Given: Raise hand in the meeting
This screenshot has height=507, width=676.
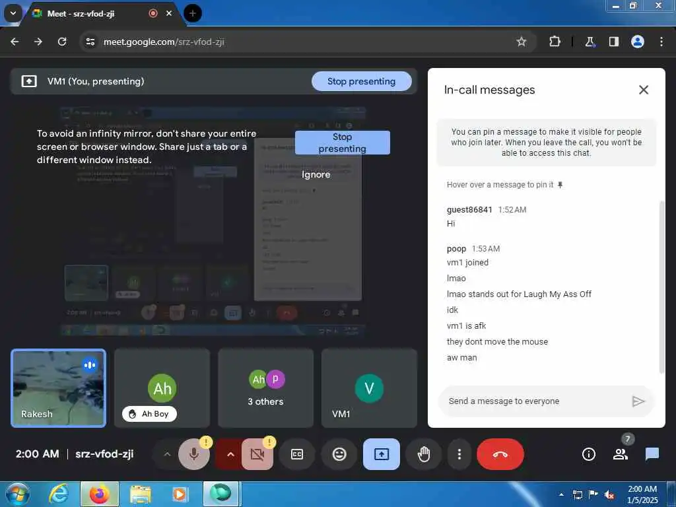Looking at the screenshot, I should coord(424,454).
